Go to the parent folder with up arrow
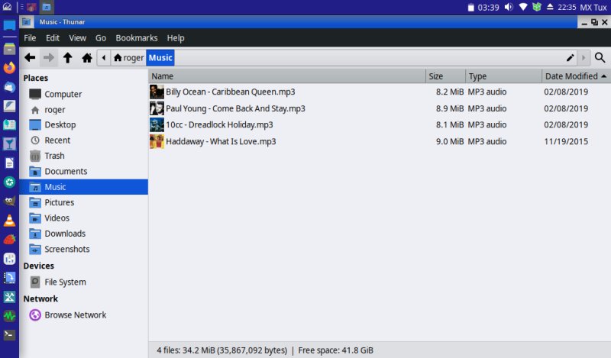Image resolution: width=611 pixels, height=358 pixels. [68, 58]
